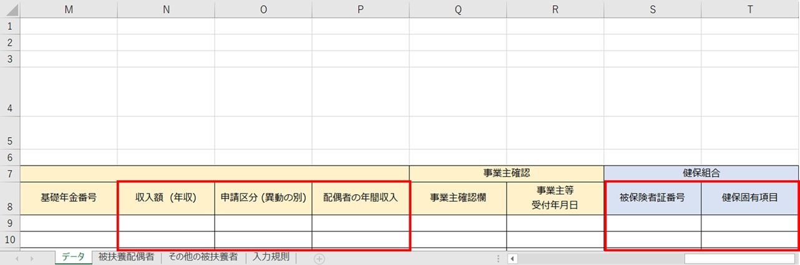Image resolution: width=800 pixels, height=265 pixels.
Task: Click the next sheet navigation arrow
Action: 31,259
